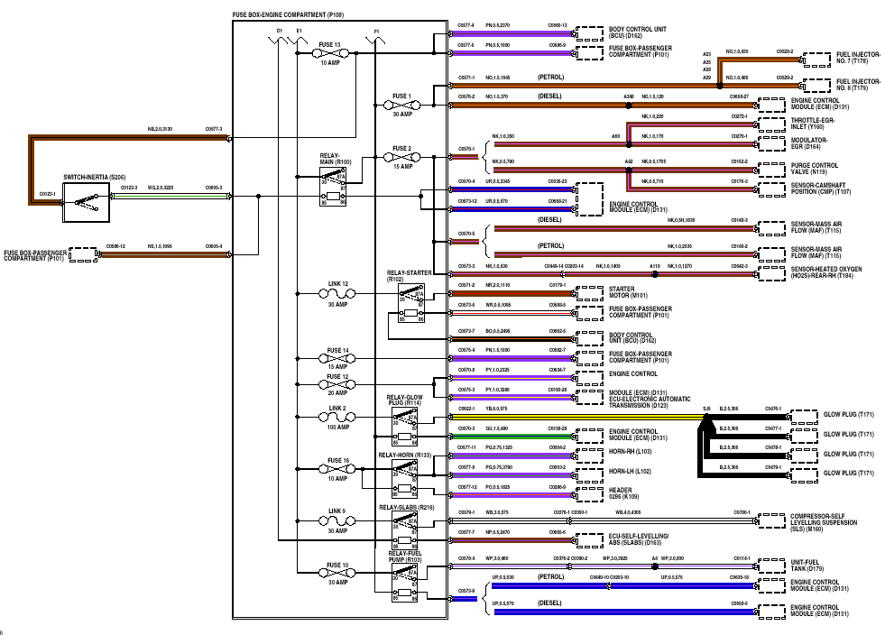The image size is (885, 635).
Task: Click the FUSE BOX-ENGINE COMPARTMENT (P108) title
Action: [x=288, y=15]
